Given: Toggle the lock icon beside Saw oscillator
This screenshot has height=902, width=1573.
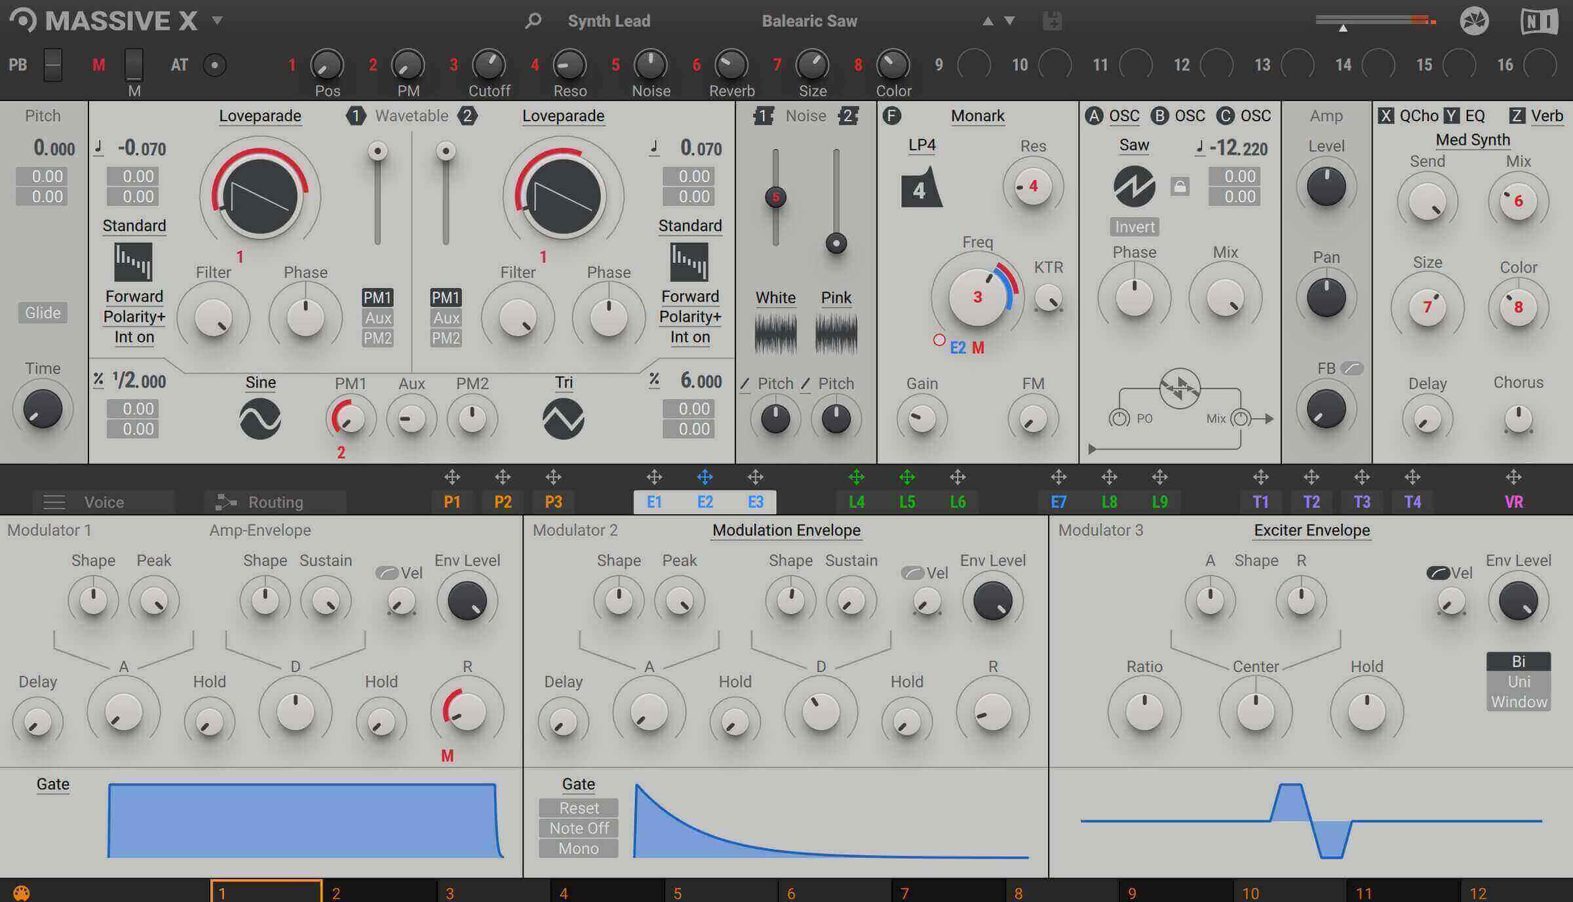Looking at the screenshot, I should pyautogui.click(x=1180, y=187).
